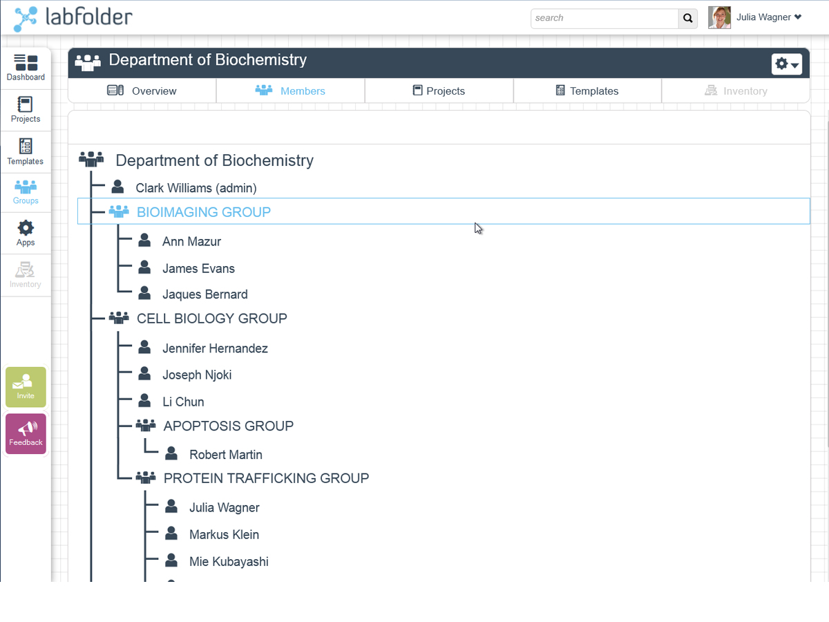Switch to the Overview tab
Viewport: 829px width, 622px height.
142,91
